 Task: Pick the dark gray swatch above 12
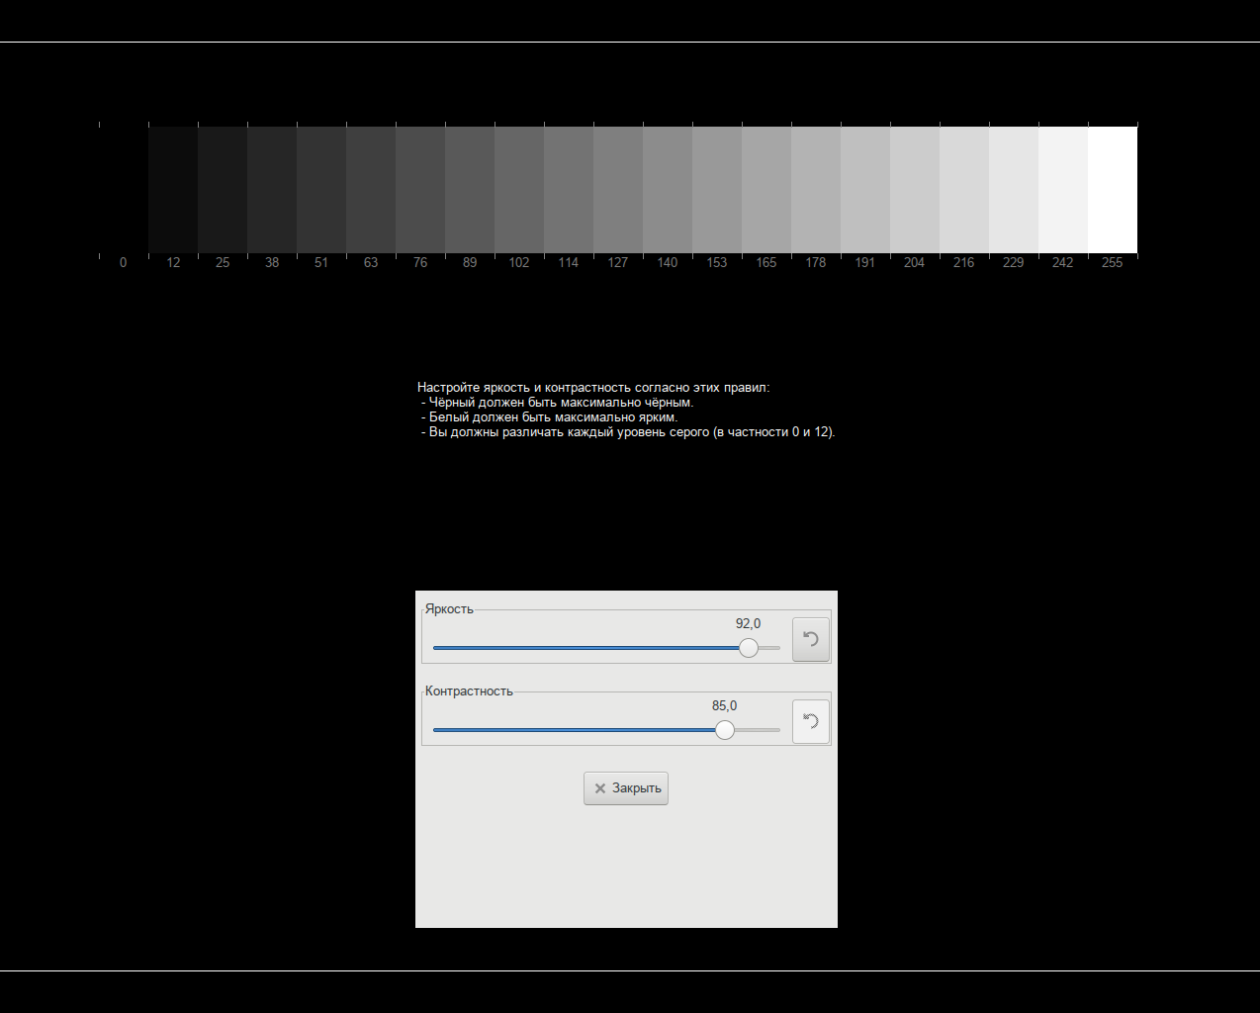(x=173, y=190)
